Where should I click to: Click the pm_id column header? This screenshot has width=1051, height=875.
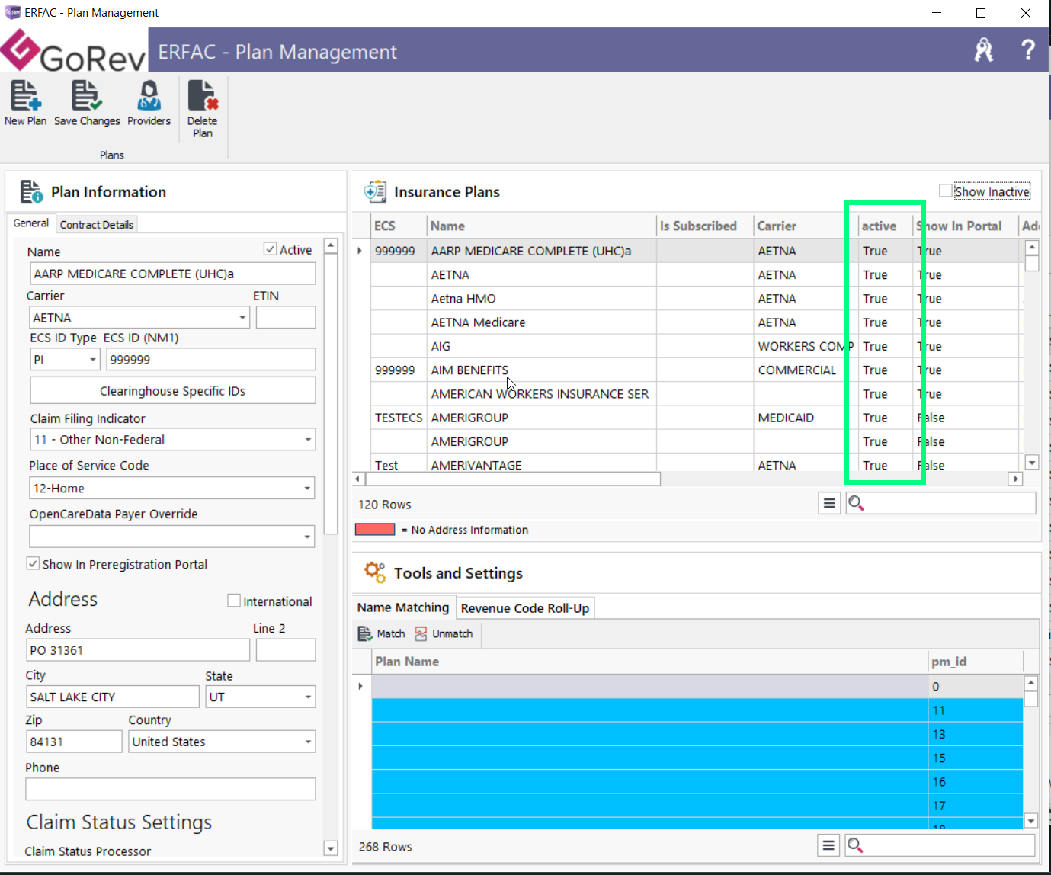pos(975,662)
